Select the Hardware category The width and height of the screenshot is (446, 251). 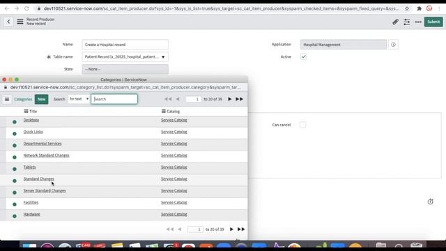(x=31, y=214)
